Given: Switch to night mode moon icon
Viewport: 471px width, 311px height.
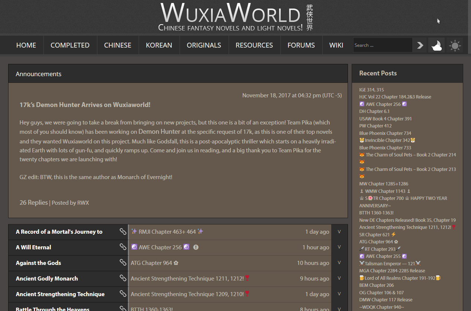Looking at the screenshot, I should 436,45.
